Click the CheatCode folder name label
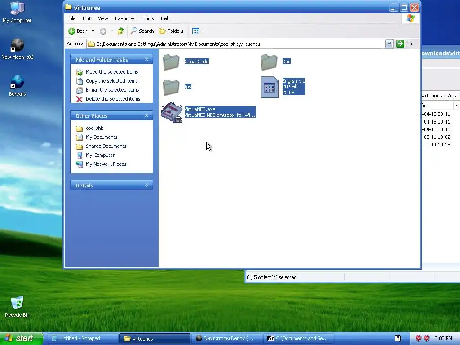460x345 pixels. [x=197, y=62]
